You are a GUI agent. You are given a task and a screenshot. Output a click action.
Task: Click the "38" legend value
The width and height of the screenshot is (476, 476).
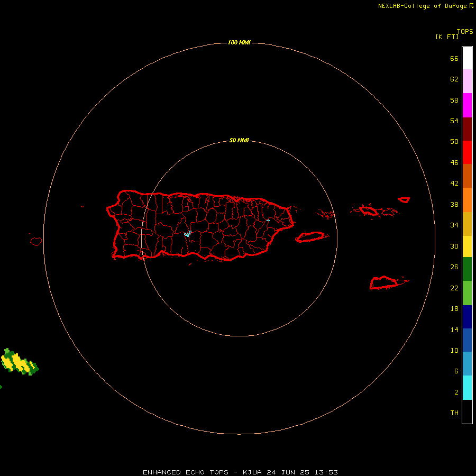[x=454, y=205]
